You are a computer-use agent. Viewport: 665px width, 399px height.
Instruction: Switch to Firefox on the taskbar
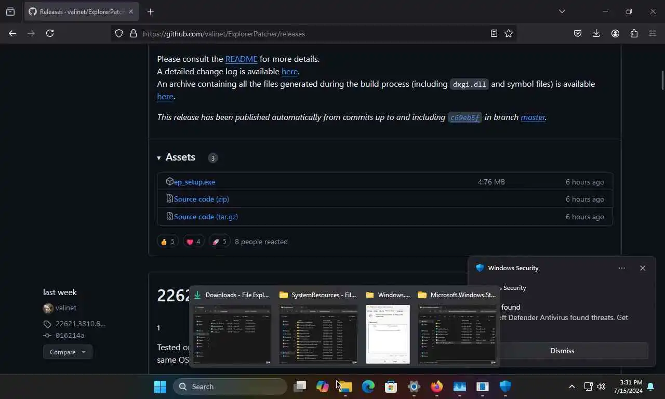[x=437, y=387]
